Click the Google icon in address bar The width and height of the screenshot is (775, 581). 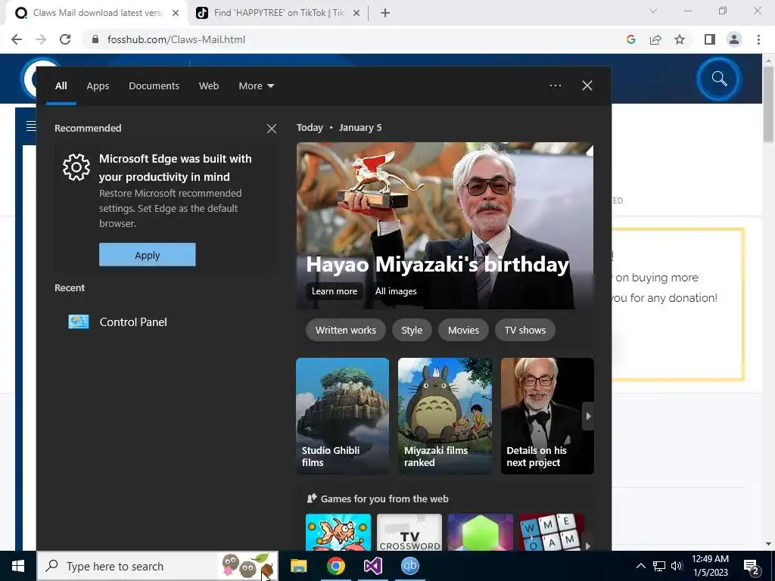tap(630, 39)
